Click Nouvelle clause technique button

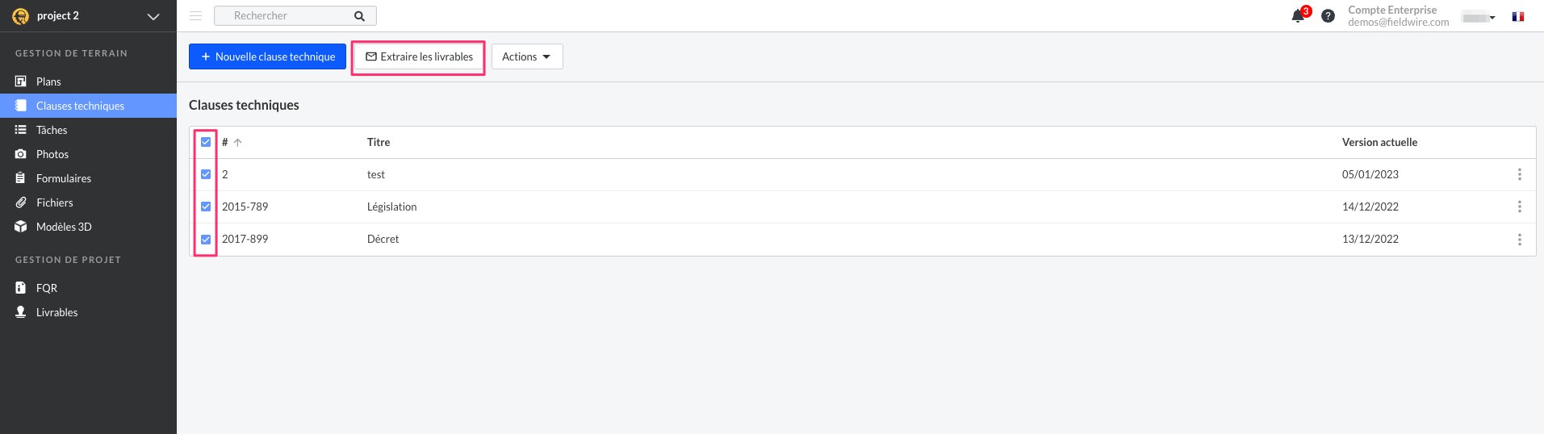pyautogui.click(x=267, y=56)
